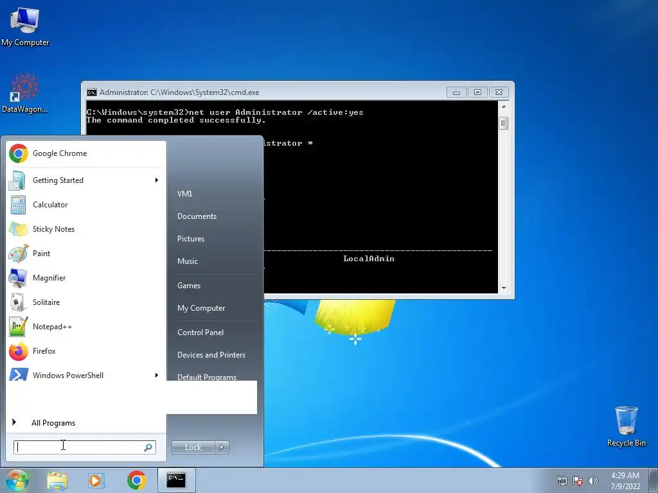Expand Windows PowerShell jump list arrow
Image resolution: width=658 pixels, height=493 pixels.
pyautogui.click(x=157, y=375)
